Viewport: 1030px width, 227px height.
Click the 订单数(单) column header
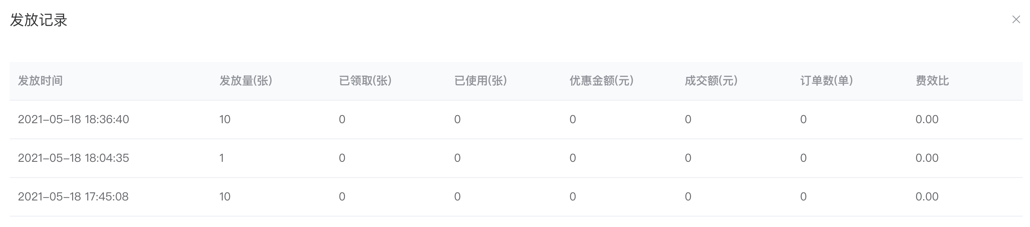pos(826,81)
